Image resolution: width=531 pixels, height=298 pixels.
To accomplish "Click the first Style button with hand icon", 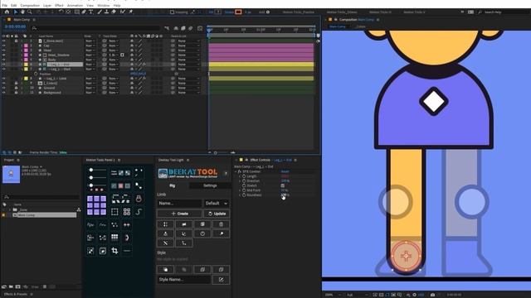I will (165, 270).
